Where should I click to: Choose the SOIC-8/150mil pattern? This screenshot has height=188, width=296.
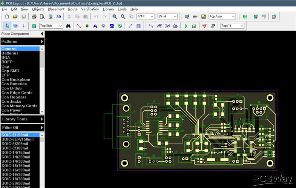tap(20, 135)
